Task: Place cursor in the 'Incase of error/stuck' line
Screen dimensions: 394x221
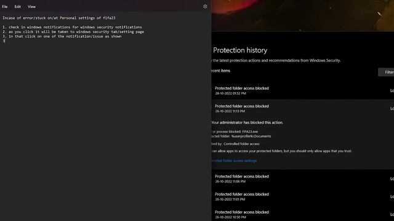Action: coord(59,18)
